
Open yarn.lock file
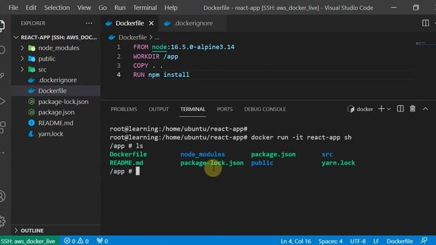pyautogui.click(x=56, y=134)
